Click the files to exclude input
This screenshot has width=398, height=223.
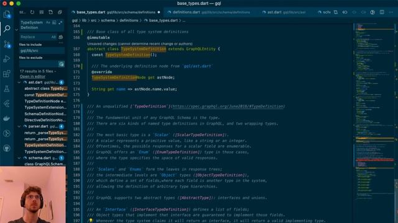click(39, 64)
